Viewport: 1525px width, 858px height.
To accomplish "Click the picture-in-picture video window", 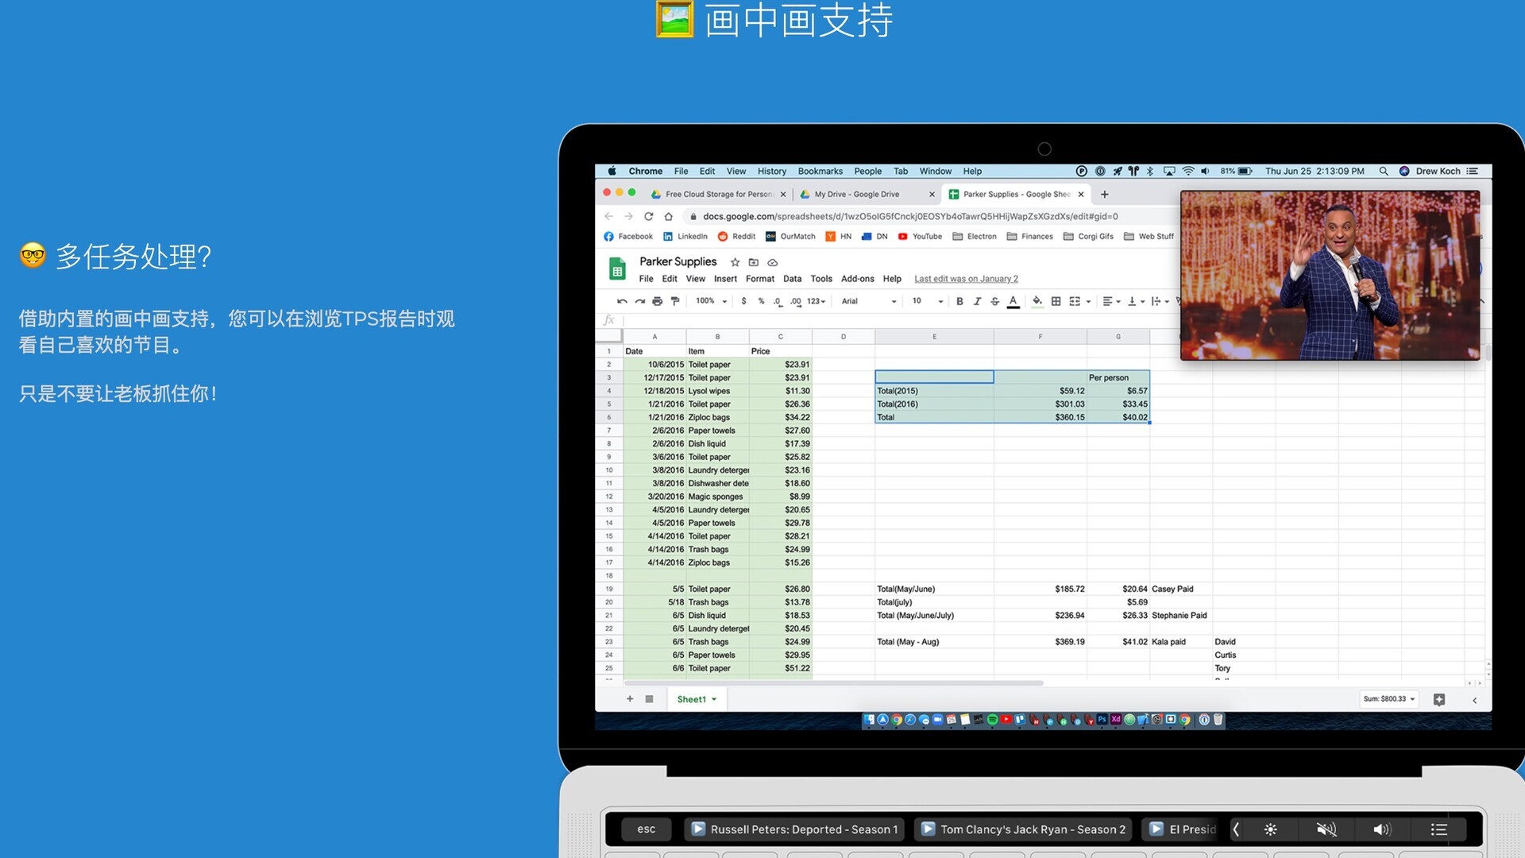I will tap(1330, 275).
